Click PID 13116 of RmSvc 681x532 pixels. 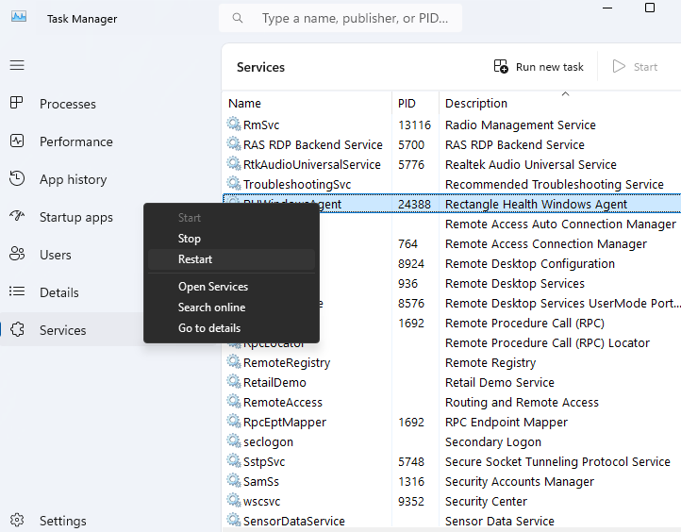coord(414,125)
